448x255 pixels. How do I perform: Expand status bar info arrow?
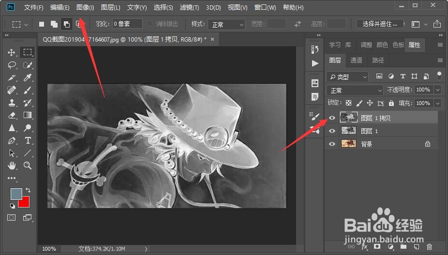click(146, 249)
